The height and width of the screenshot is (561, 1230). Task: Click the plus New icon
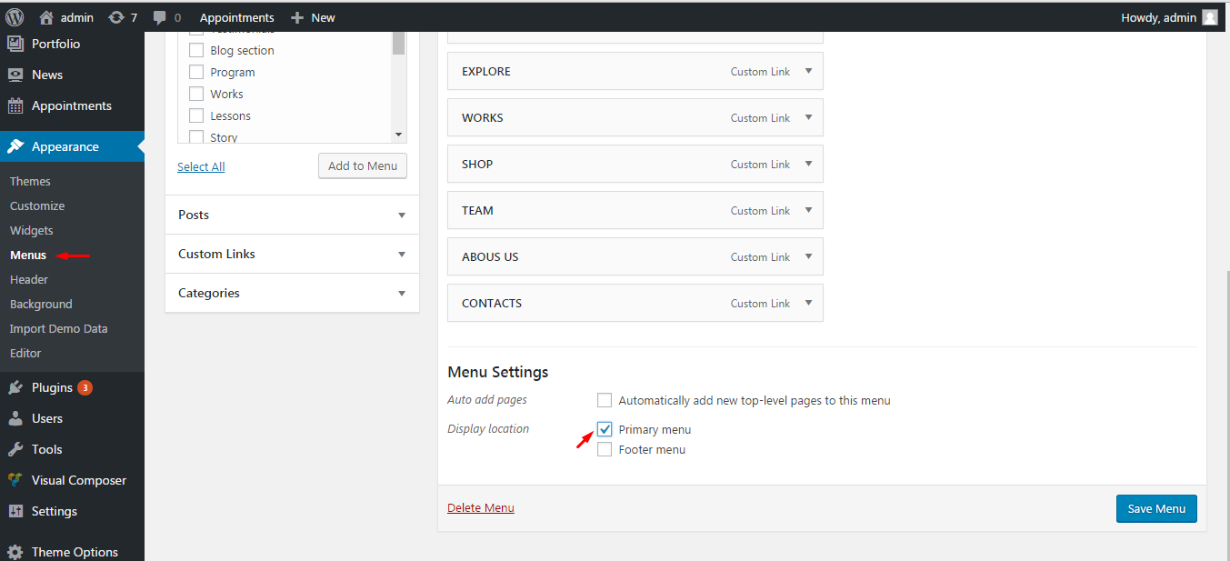(296, 17)
